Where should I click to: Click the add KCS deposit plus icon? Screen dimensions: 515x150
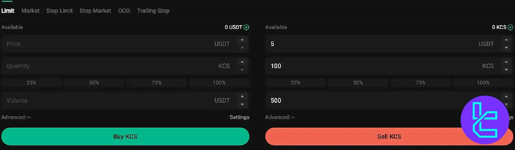point(510,27)
